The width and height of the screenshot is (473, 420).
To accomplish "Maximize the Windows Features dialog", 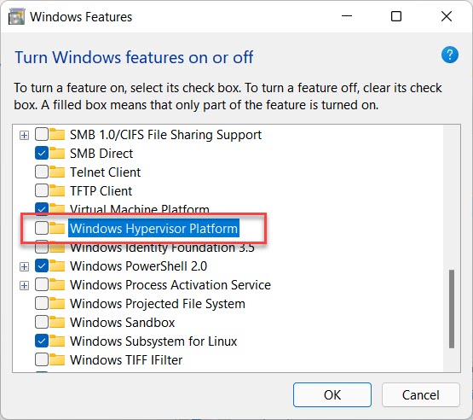I will [x=396, y=16].
